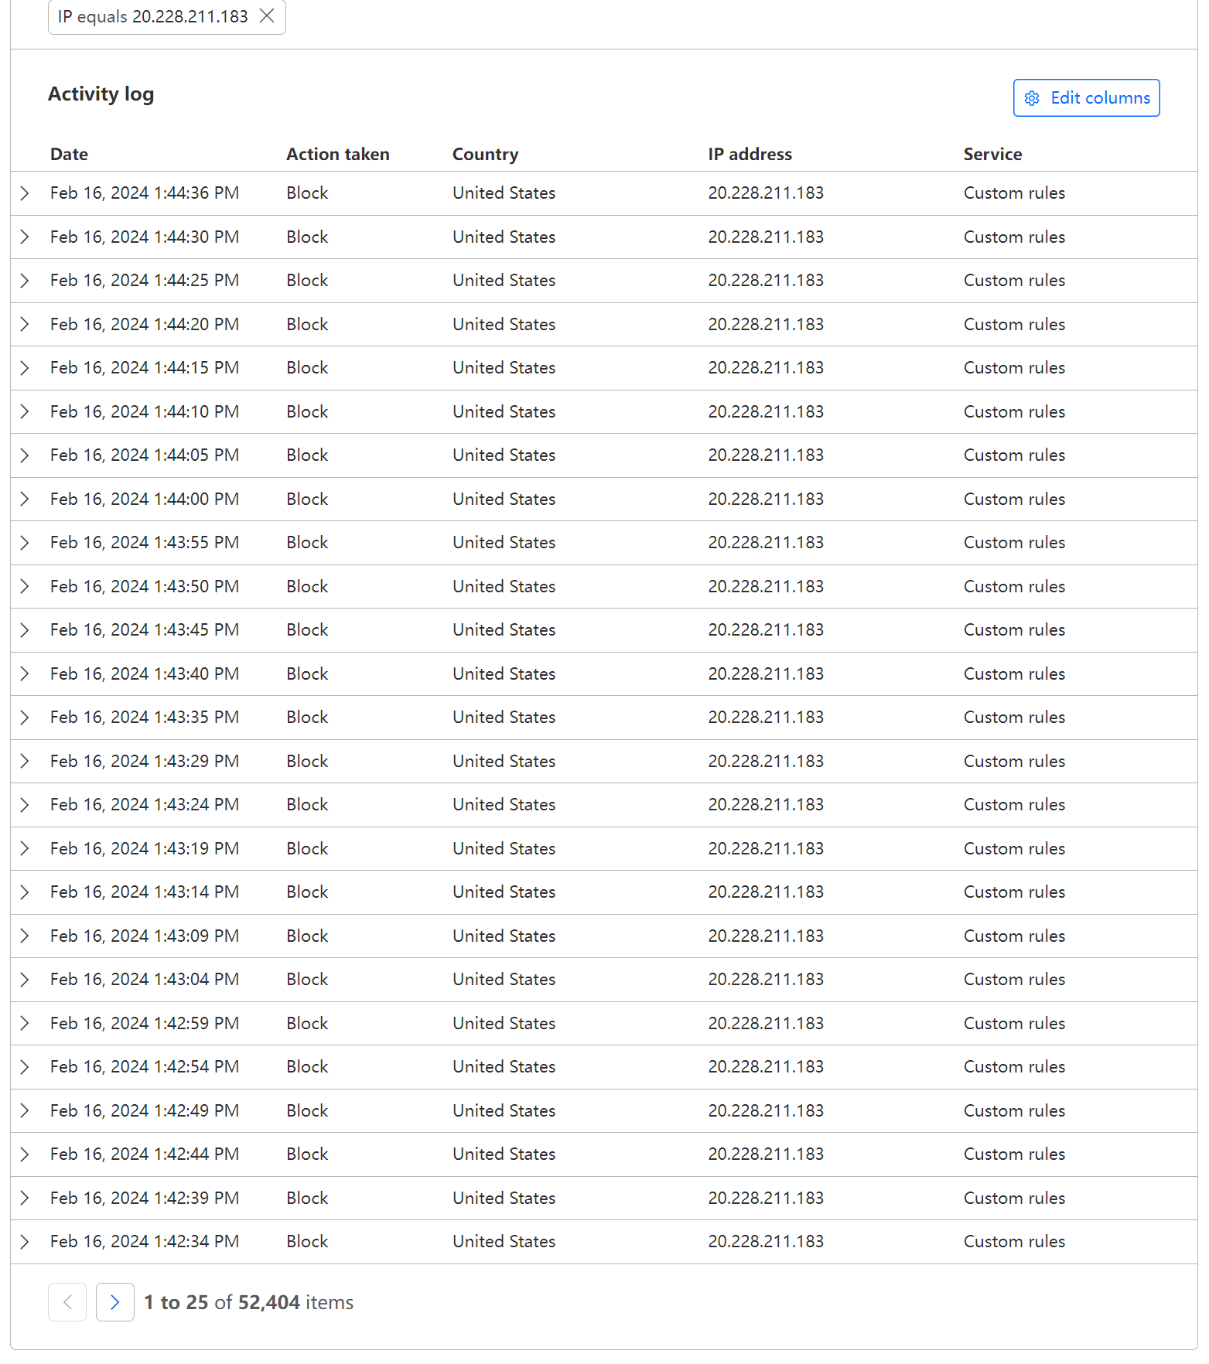Image resolution: width=1209 pixels, height=1364 pixels.
Task: Expand the 1:44:36 PM log entry
Action: pos(25,193)
